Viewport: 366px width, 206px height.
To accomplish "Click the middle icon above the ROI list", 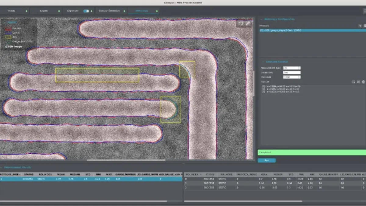I will [358, 82].
